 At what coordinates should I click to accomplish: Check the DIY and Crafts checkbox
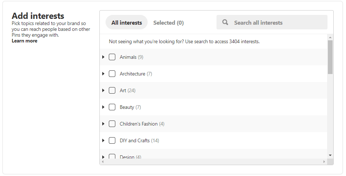pos(112,140)
